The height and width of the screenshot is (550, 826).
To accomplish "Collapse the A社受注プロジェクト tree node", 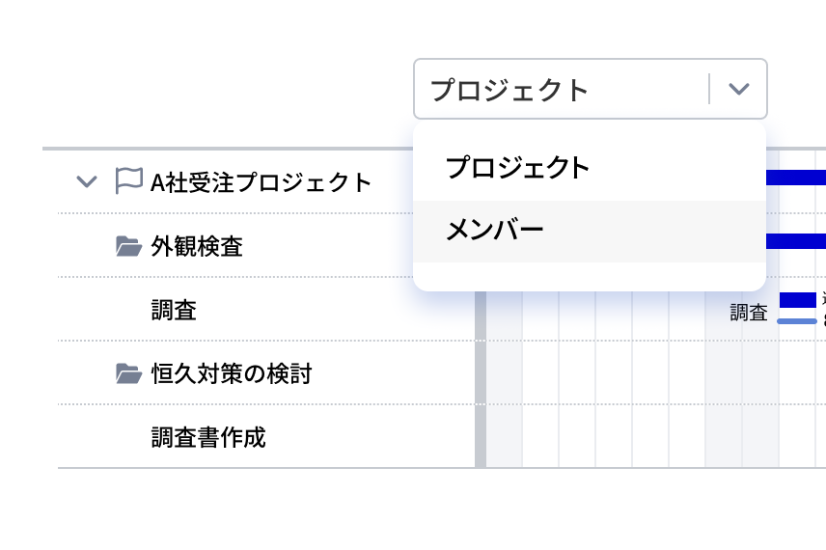I will pos(87,181).
